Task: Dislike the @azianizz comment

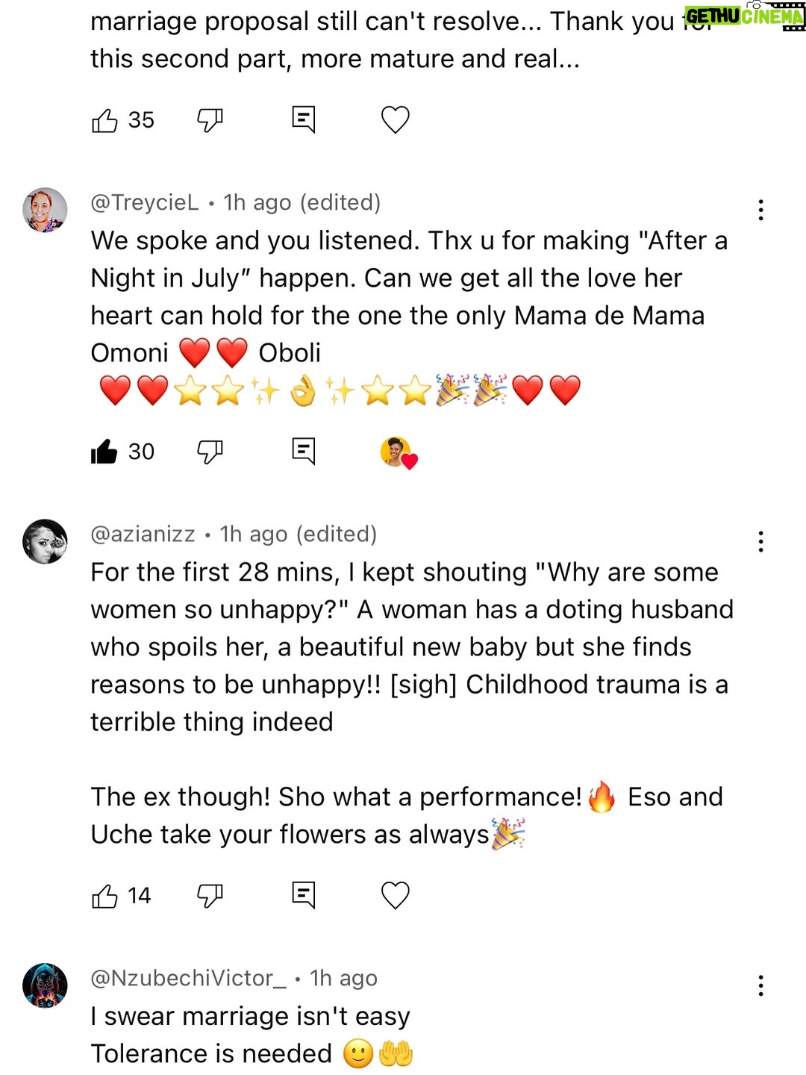Action: click(x=210, y=896)
